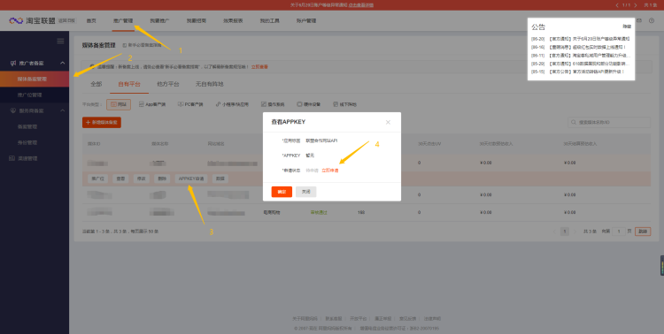Click the 推广位 row action button
Viewport: 664px width, 334px height.
click(x=97, y=178)
